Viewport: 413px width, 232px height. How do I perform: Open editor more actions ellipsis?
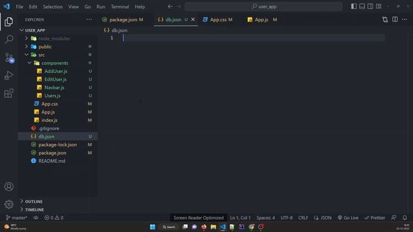pos(405,19)
